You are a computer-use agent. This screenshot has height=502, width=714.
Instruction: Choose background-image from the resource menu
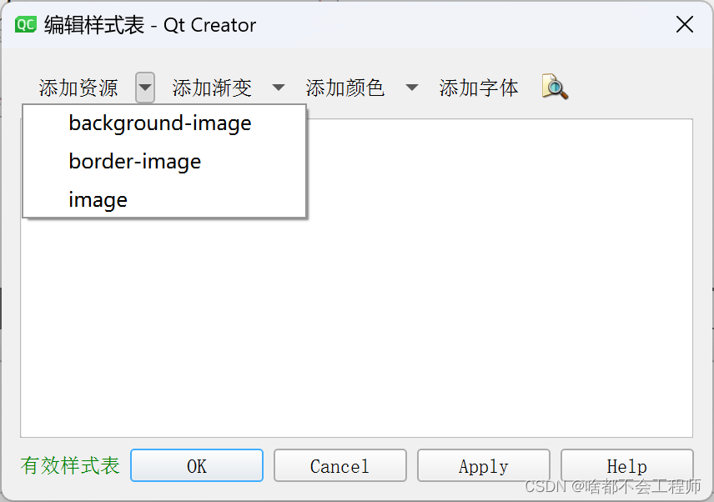coord(164,123)
